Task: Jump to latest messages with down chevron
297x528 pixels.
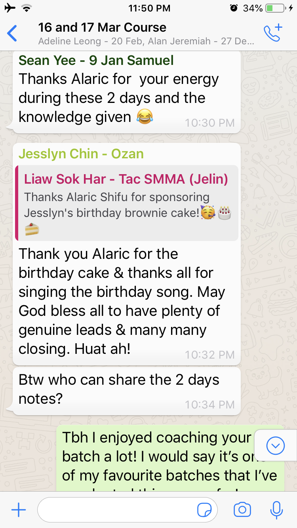Action: coord(276,446)
